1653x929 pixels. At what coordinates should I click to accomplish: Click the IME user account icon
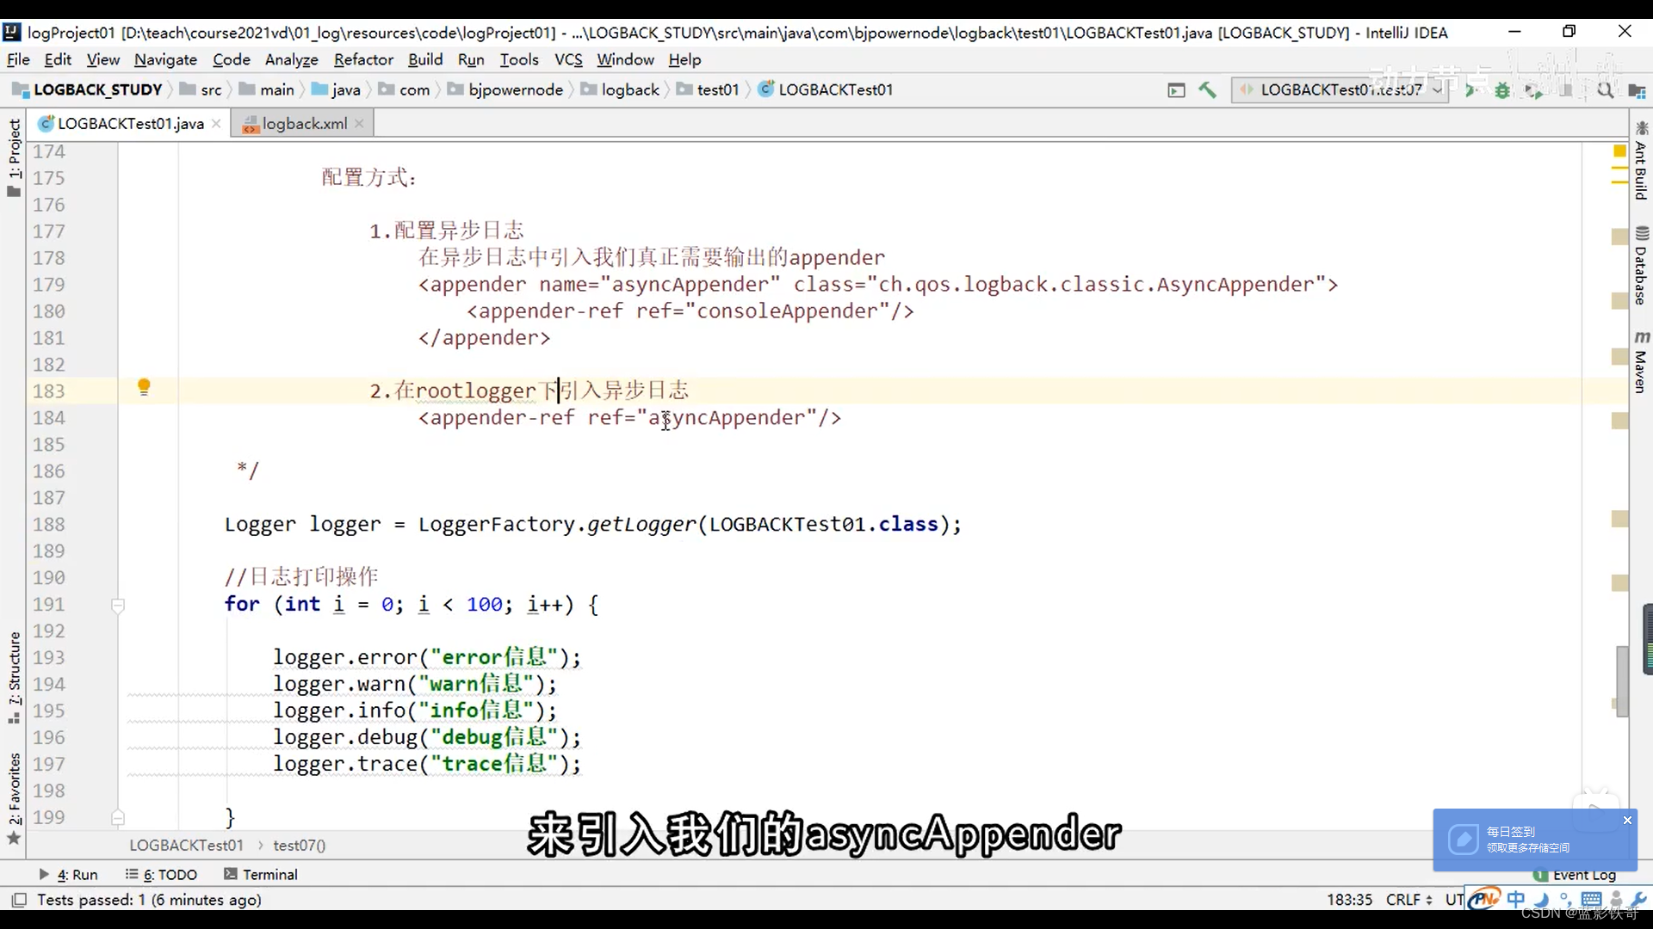[x=1616, y=900]
